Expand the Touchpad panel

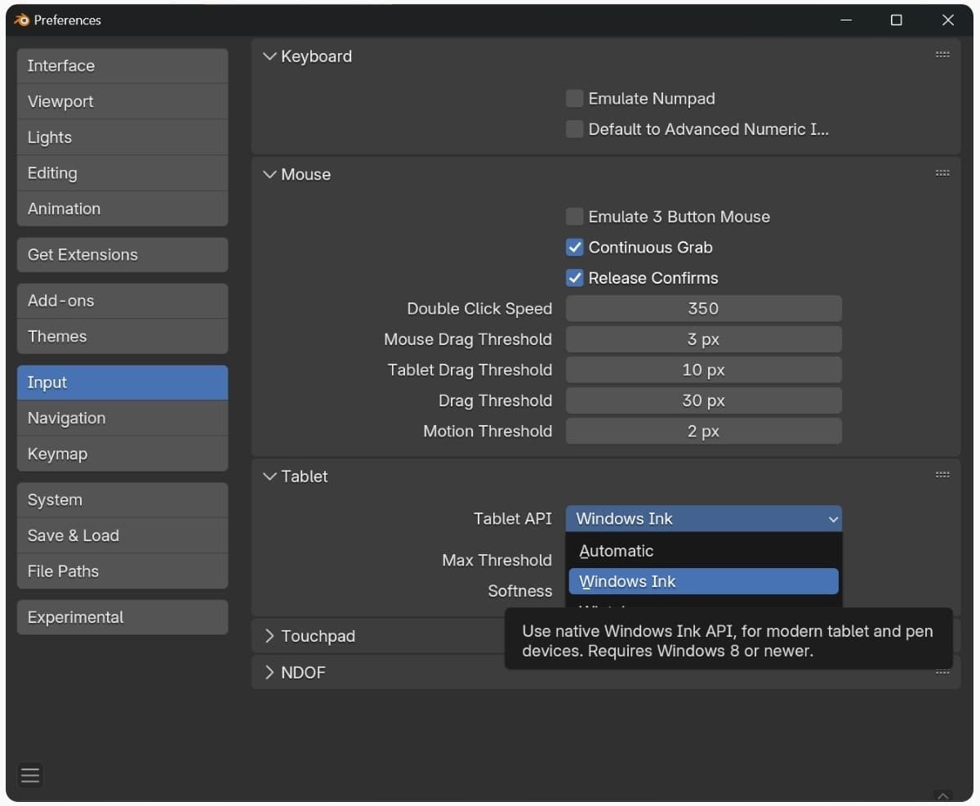click(x=269, y=636)
